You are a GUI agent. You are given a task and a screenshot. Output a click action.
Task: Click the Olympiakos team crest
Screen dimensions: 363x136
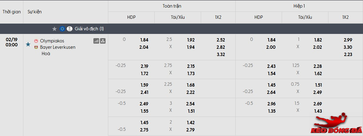point(36,41)
